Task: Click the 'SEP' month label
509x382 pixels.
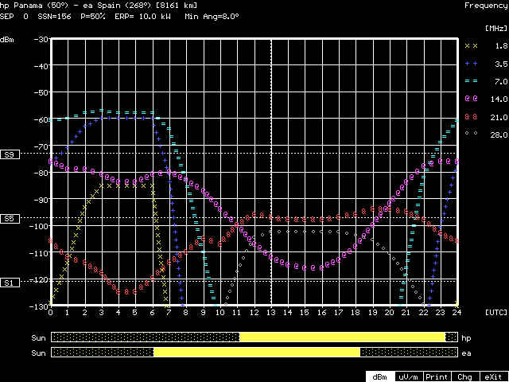Action: [7, 17]
